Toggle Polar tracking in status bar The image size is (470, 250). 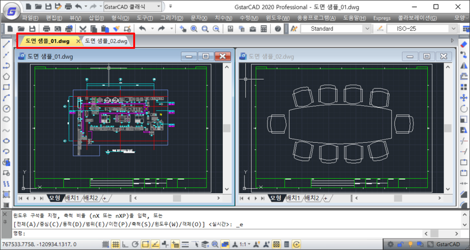pos(135,244)
